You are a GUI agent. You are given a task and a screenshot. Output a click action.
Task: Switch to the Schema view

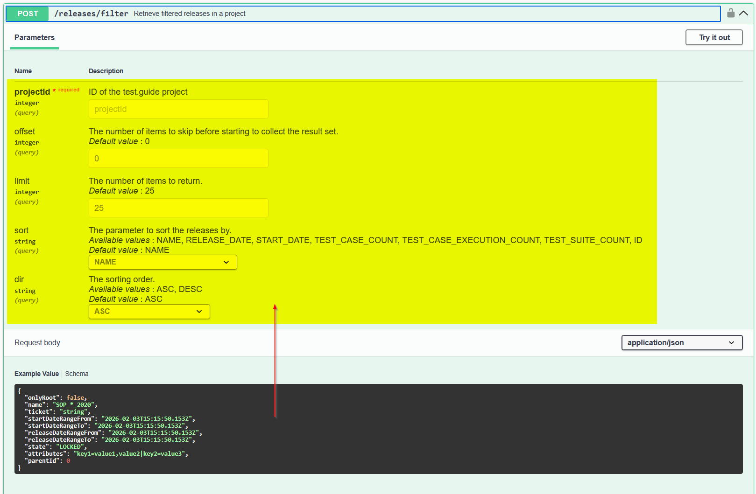pos(77,373)
